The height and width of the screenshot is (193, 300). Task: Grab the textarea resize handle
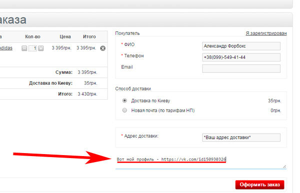click(284, 167)
